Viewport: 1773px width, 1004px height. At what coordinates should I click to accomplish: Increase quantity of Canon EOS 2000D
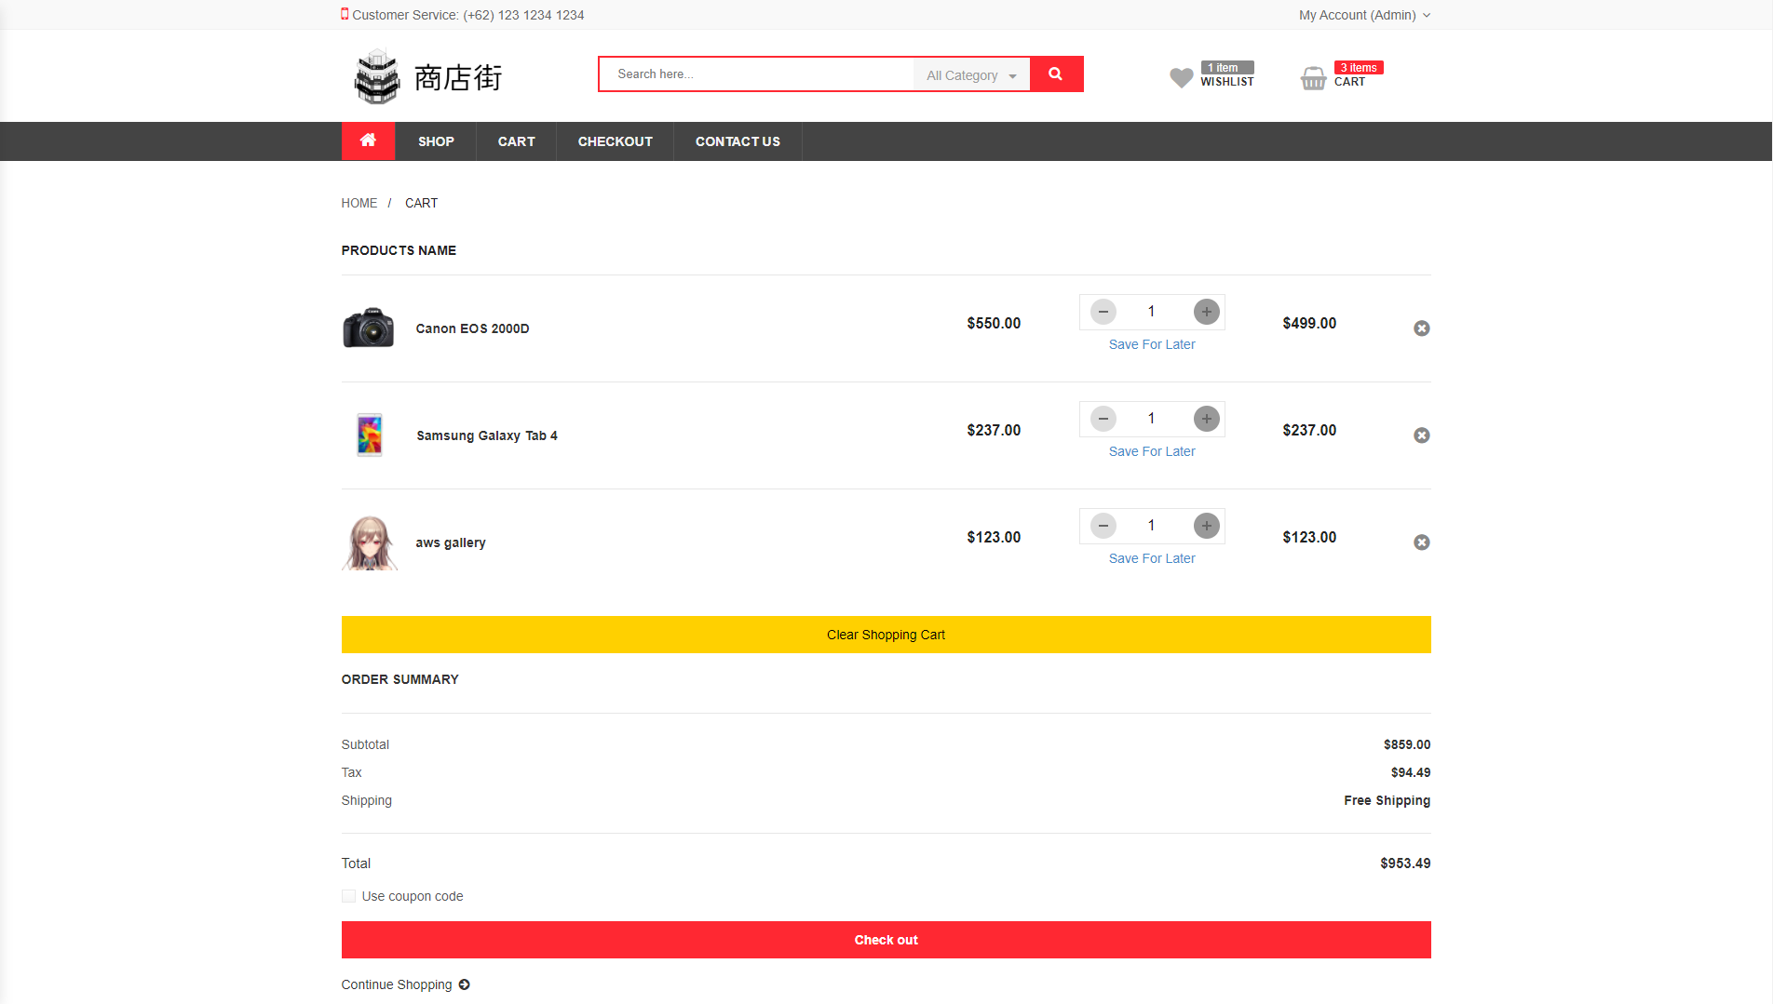(1207, 312)
